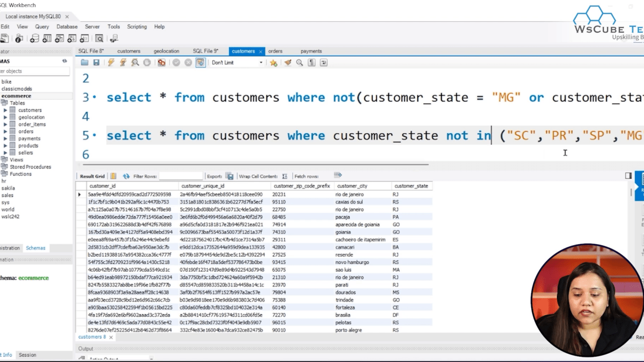Expand the products table node
Screen dimensions: 644x362
click(6, 146)
